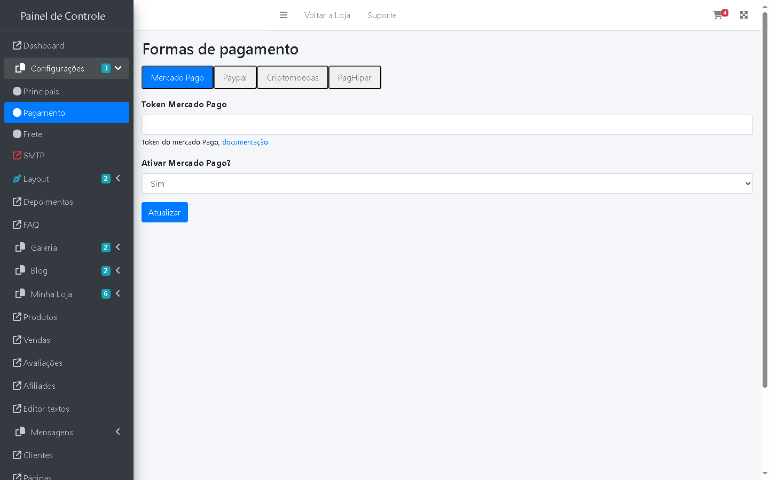Screen dimensions: 769x480
Task: Switch to the Paypal tab
Action: (235, 78)
